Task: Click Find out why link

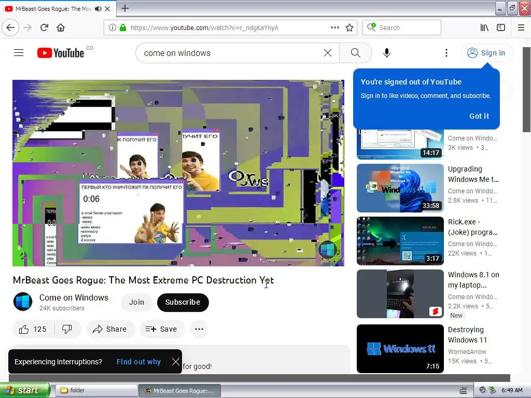Action: (138, 362)
